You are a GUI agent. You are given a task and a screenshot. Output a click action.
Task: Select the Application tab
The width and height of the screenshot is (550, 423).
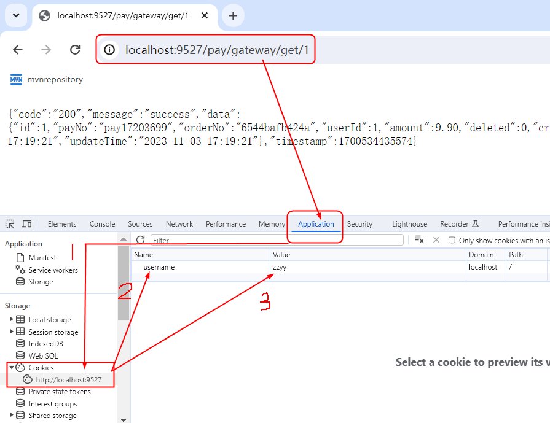316,224
